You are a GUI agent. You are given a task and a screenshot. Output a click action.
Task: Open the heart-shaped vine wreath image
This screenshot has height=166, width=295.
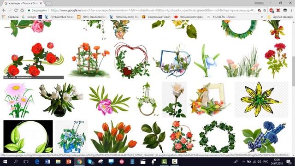[x=131, y=60]
